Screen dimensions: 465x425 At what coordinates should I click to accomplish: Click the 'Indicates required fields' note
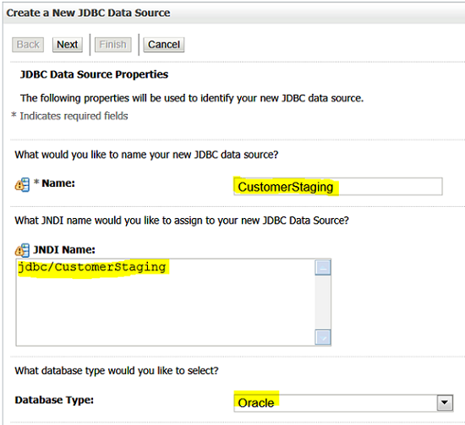(x=74, y=116)
